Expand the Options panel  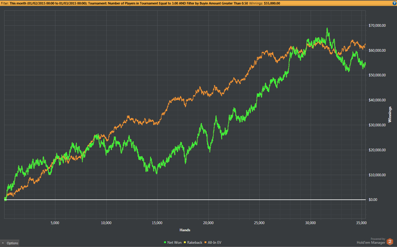(x=10, y=243)
